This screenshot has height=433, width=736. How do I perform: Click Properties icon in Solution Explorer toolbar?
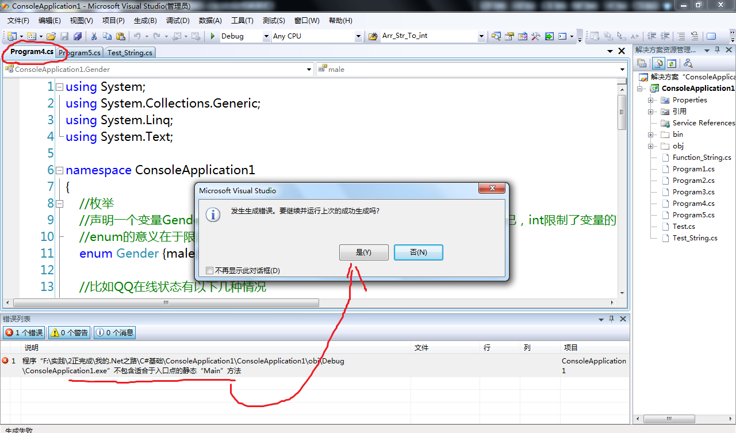pyautogui.click(x=642, y=63)
